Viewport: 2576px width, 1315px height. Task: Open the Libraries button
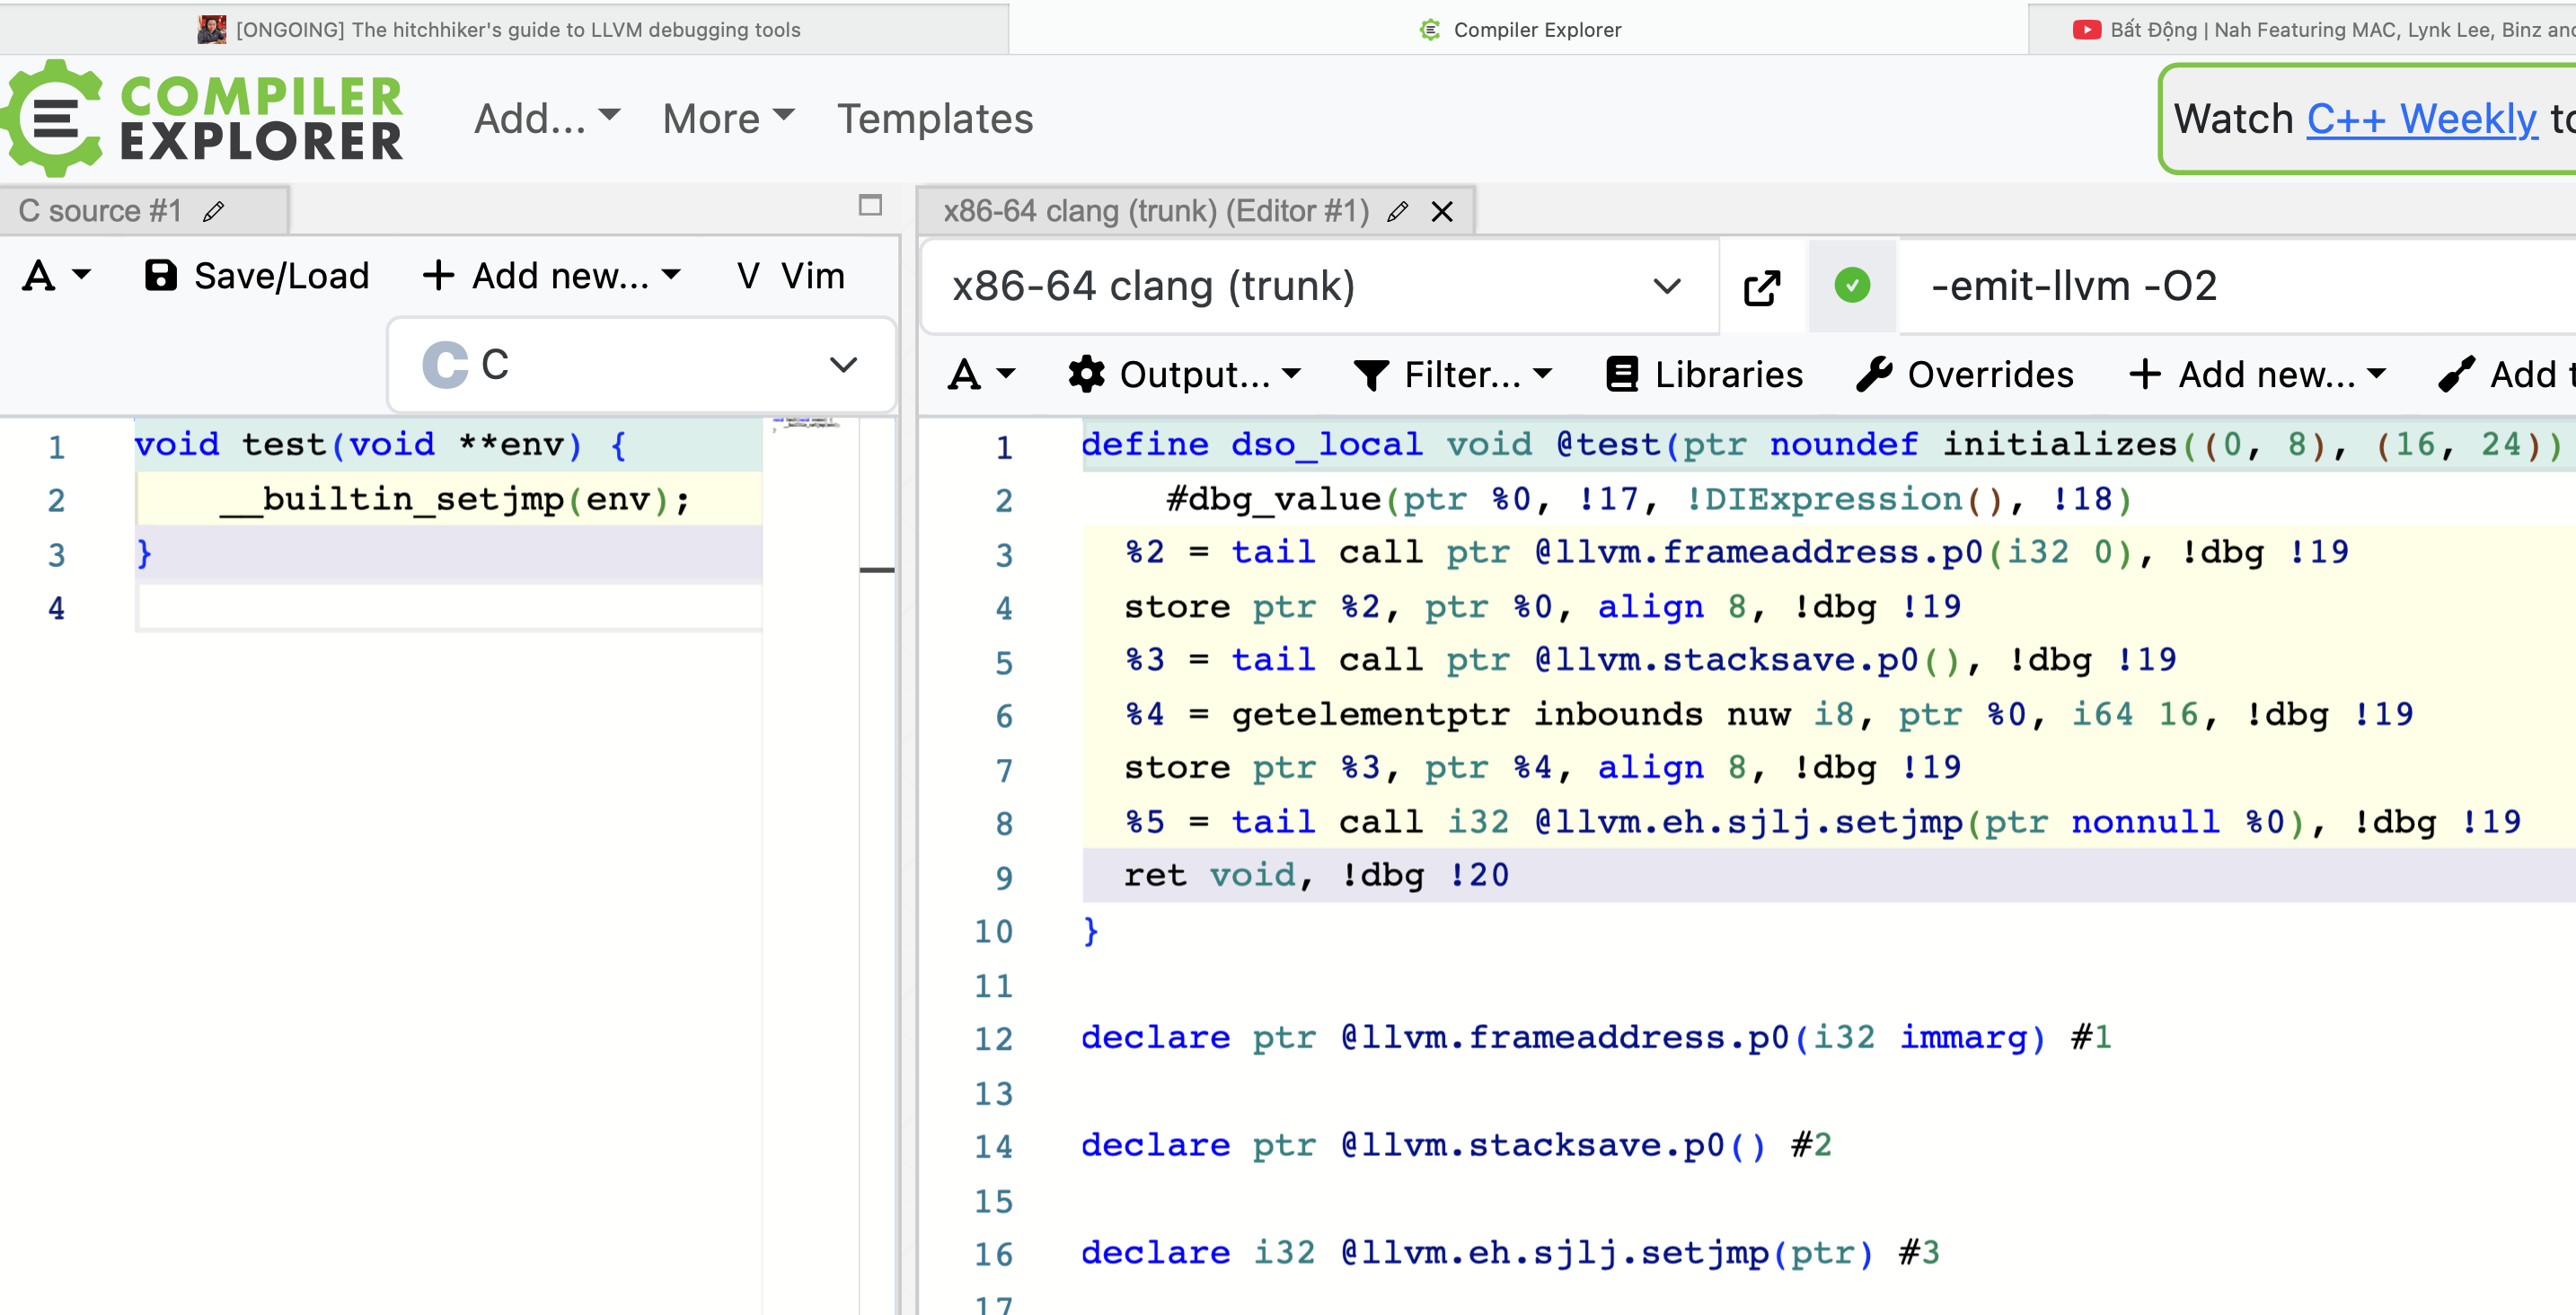[1704, 374]
